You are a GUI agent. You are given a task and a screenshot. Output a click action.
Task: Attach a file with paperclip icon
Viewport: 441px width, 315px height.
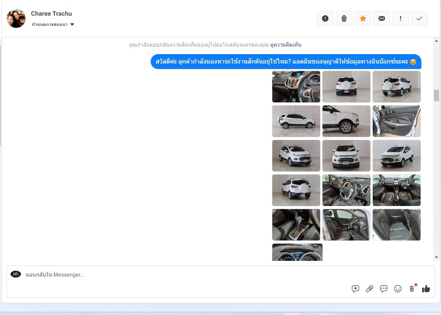click(370, 289)
